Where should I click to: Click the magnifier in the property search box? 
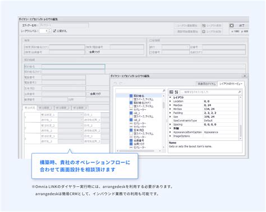click(240, 92)
